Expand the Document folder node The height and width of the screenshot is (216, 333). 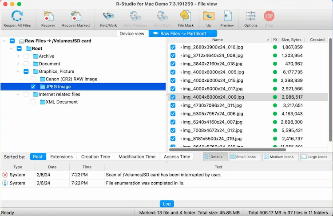[x=18, y=64]
